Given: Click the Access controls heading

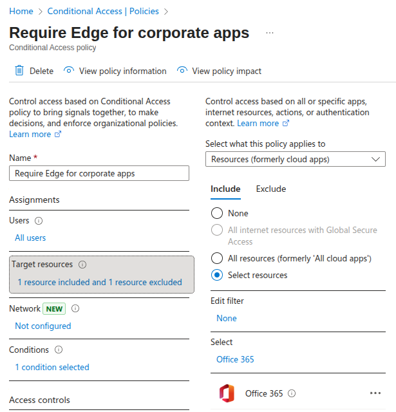Looking at the screenshot, I should (x=39, y=400).
